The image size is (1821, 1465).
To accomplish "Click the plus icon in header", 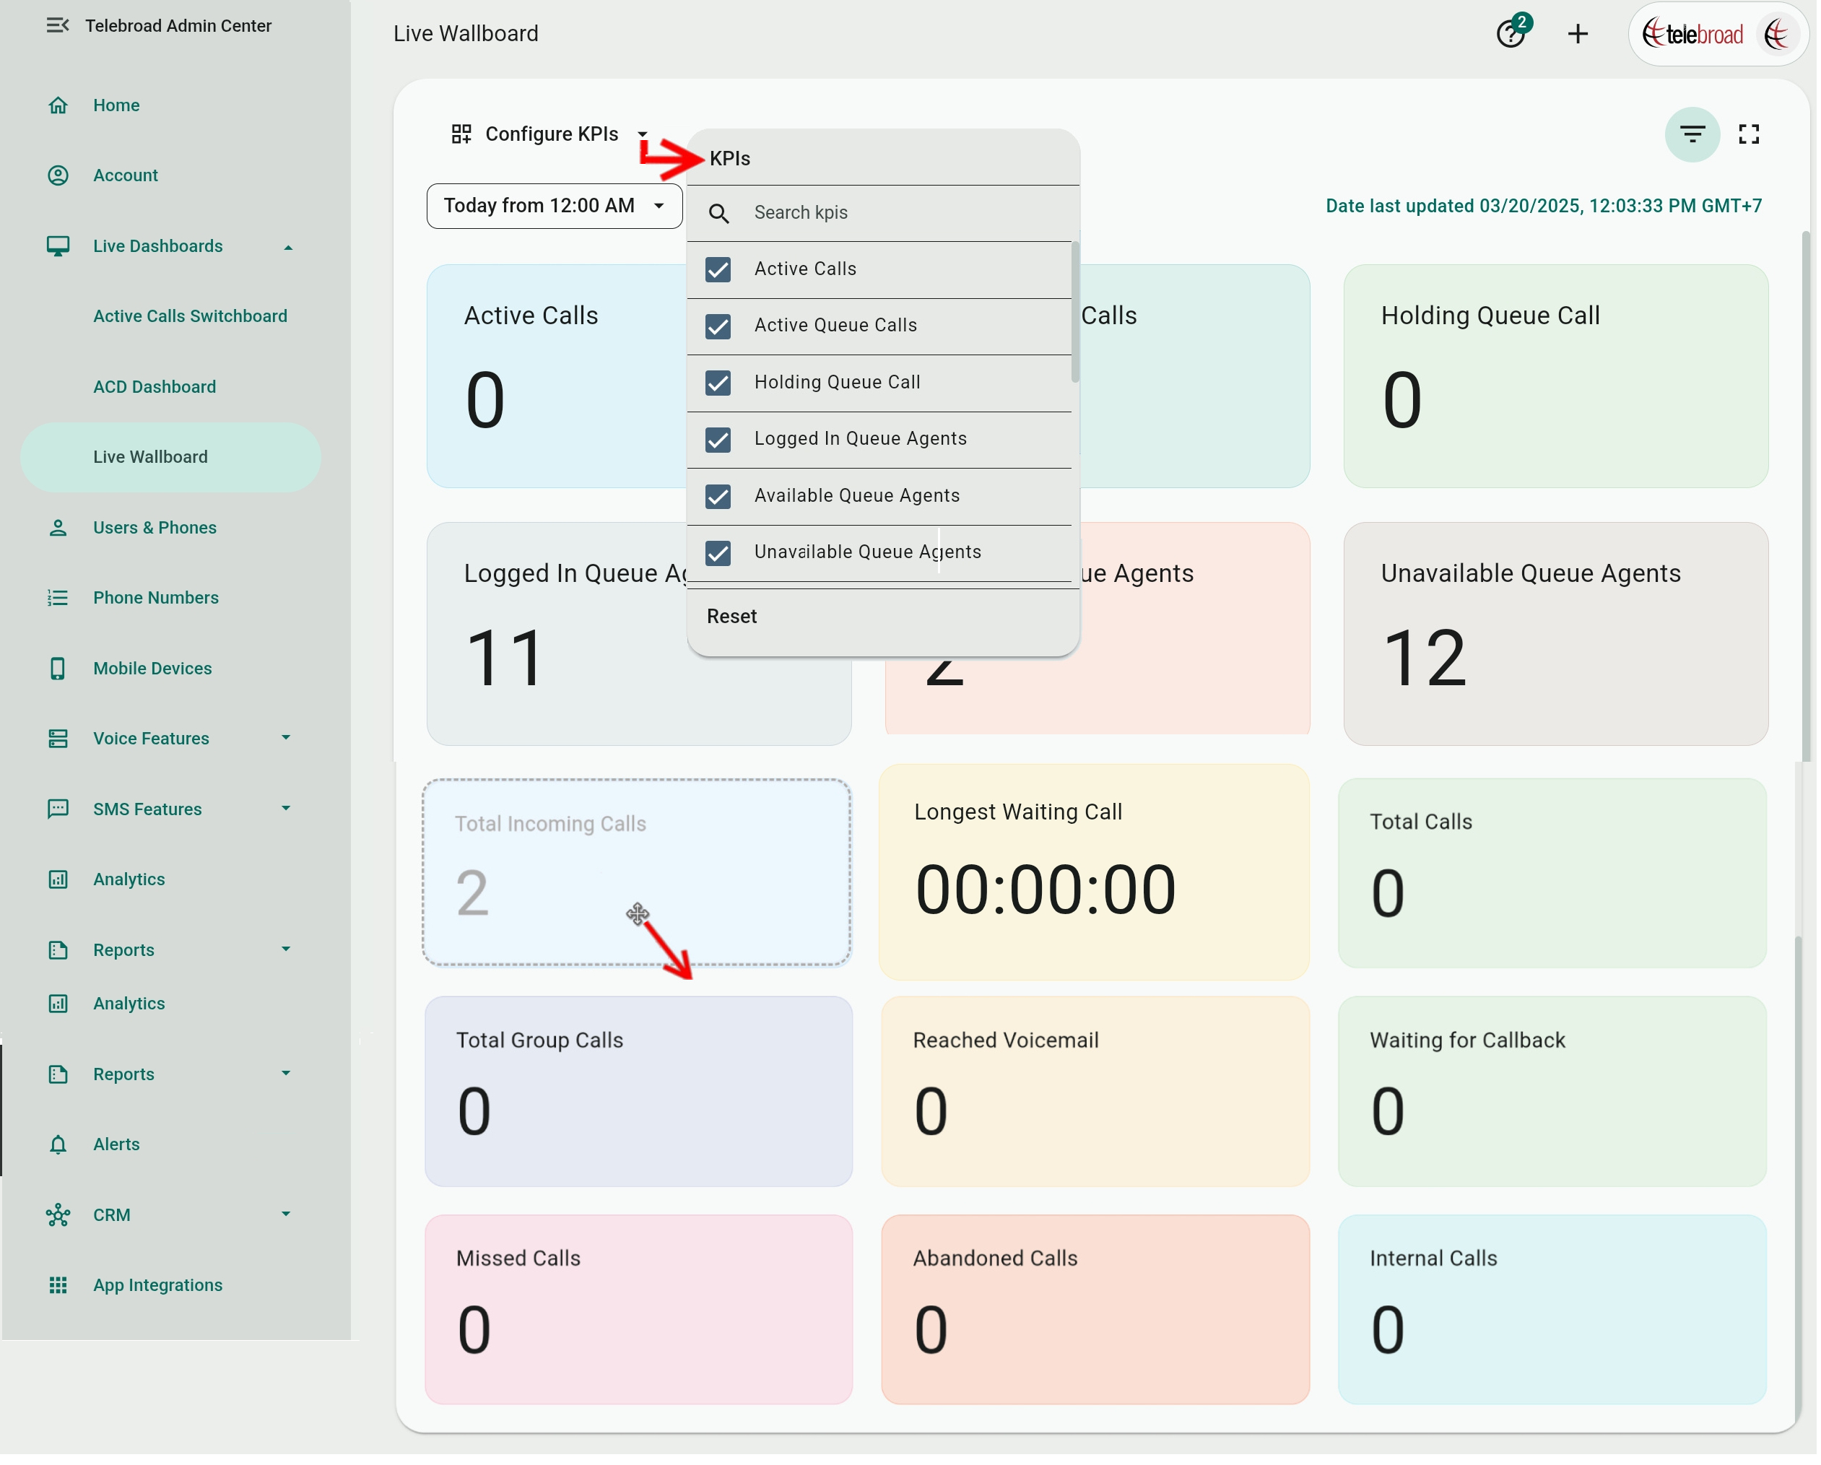I will (x=1581, y=34).
